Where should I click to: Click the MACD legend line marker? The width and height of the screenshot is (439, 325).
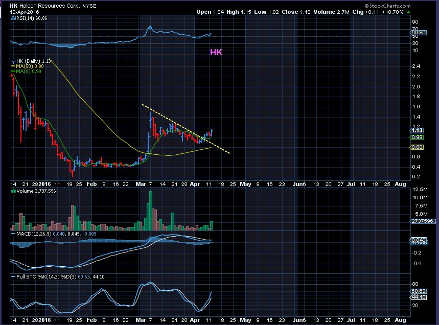tap(13, 234)
